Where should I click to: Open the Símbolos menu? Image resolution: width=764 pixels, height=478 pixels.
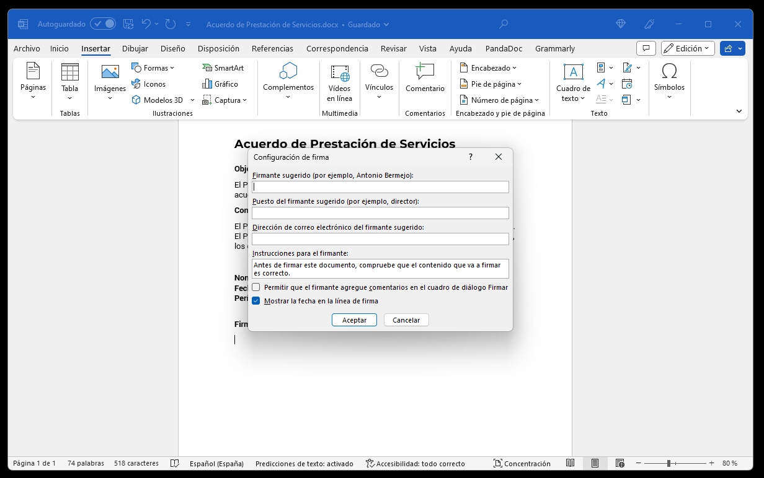(669, 82)
